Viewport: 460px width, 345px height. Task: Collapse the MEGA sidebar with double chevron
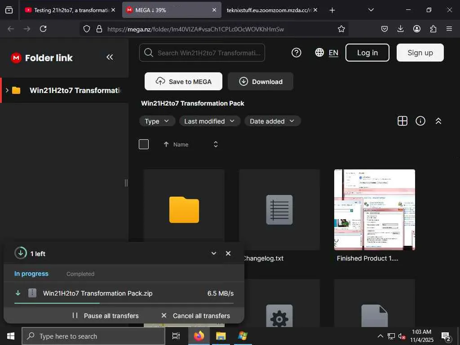[x=110, y=57]
